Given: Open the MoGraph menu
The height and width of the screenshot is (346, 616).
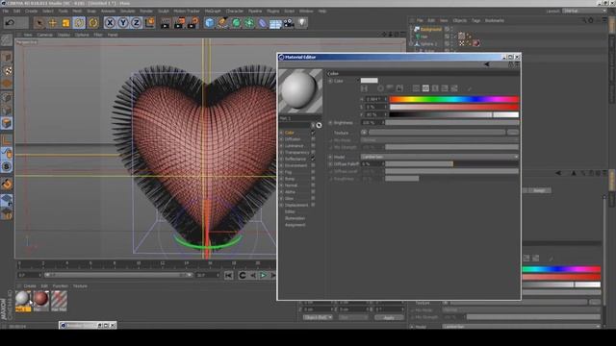Looking at the screenshot, I should pyautogui.click(x=213, y=11).
